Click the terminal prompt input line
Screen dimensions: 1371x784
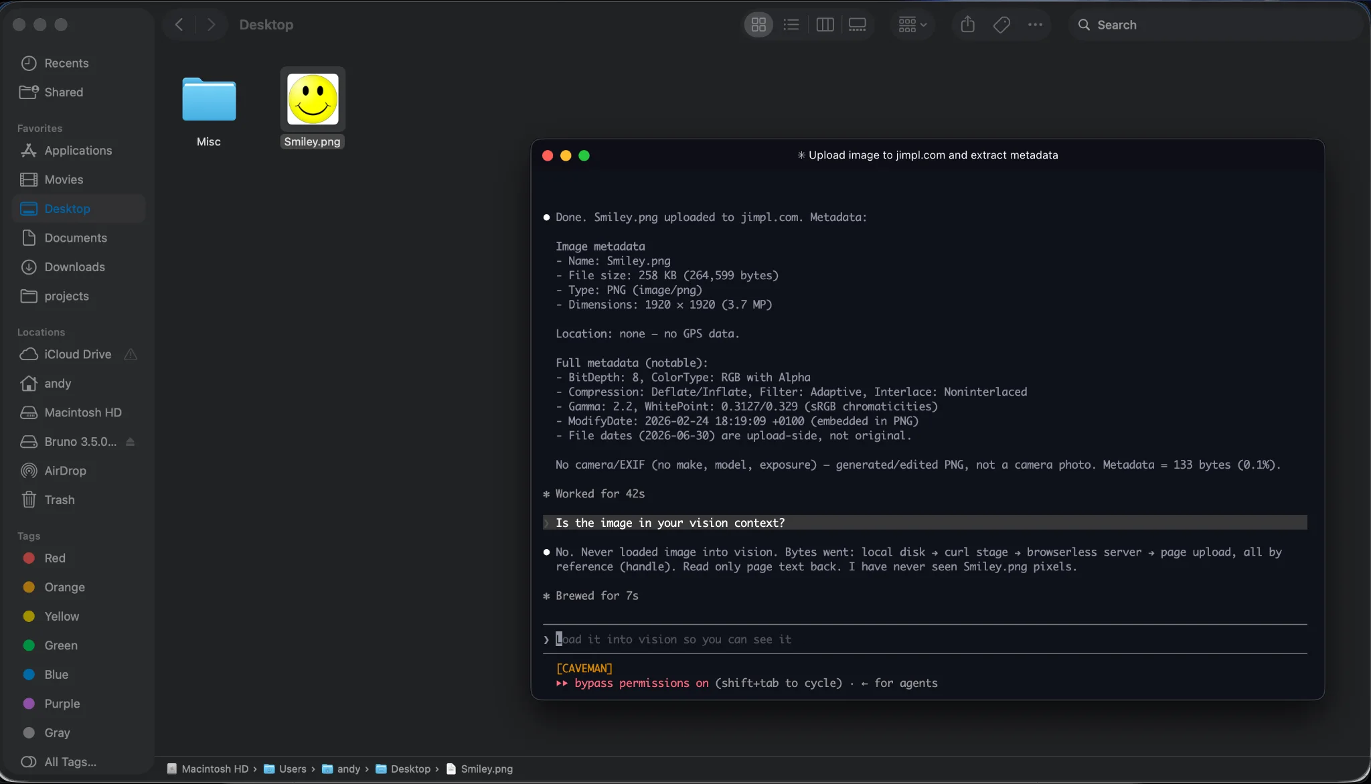(x=925, y=639)
